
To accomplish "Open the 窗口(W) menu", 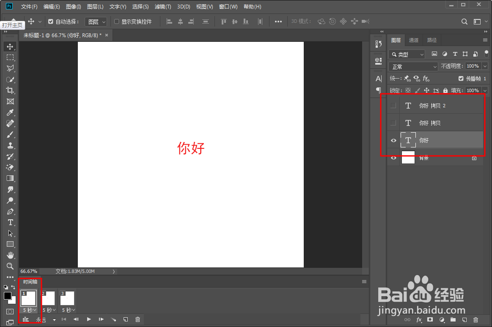I will [x=228, y=7].
